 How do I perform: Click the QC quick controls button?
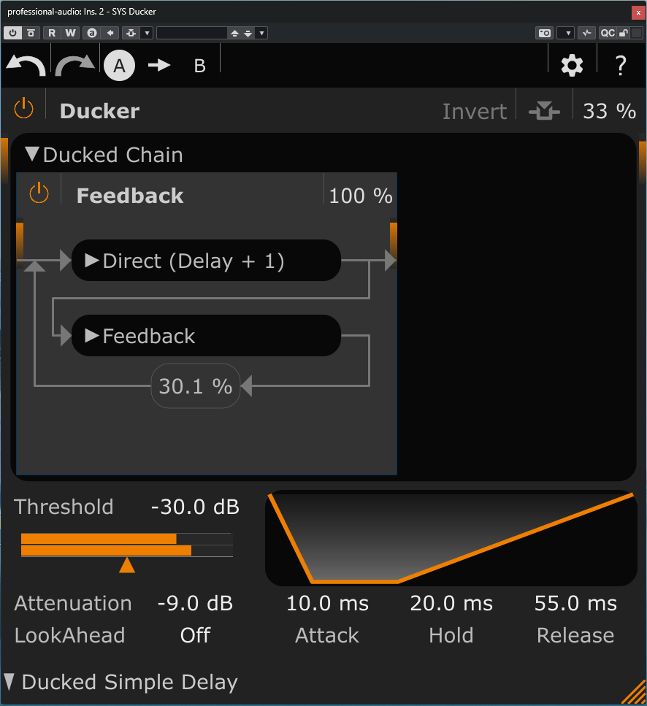pos(607,33)
